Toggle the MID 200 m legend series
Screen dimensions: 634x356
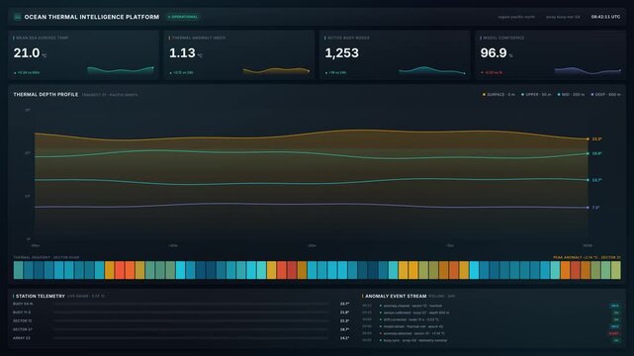click(x=572, y=95)
